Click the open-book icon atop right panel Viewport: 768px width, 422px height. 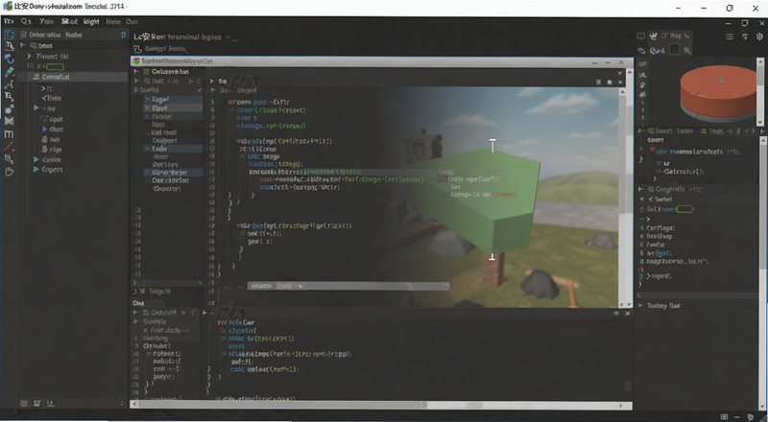tap(641, 36)
